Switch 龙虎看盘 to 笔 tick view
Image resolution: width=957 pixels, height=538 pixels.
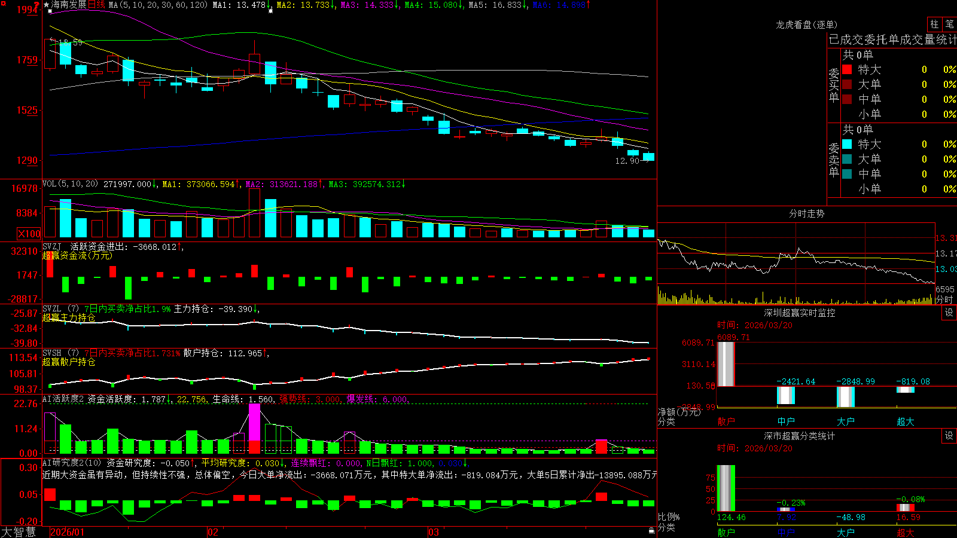tap(949, 24)
